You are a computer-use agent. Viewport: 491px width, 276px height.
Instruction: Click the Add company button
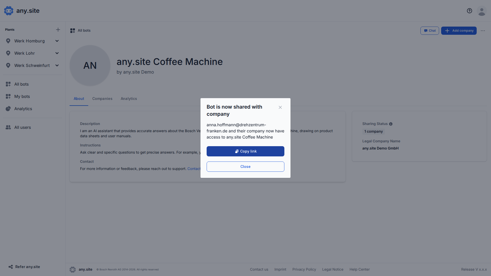(x=459, y=31)
